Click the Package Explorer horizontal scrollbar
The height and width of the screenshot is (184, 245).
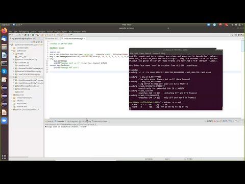tap(19, 157)
